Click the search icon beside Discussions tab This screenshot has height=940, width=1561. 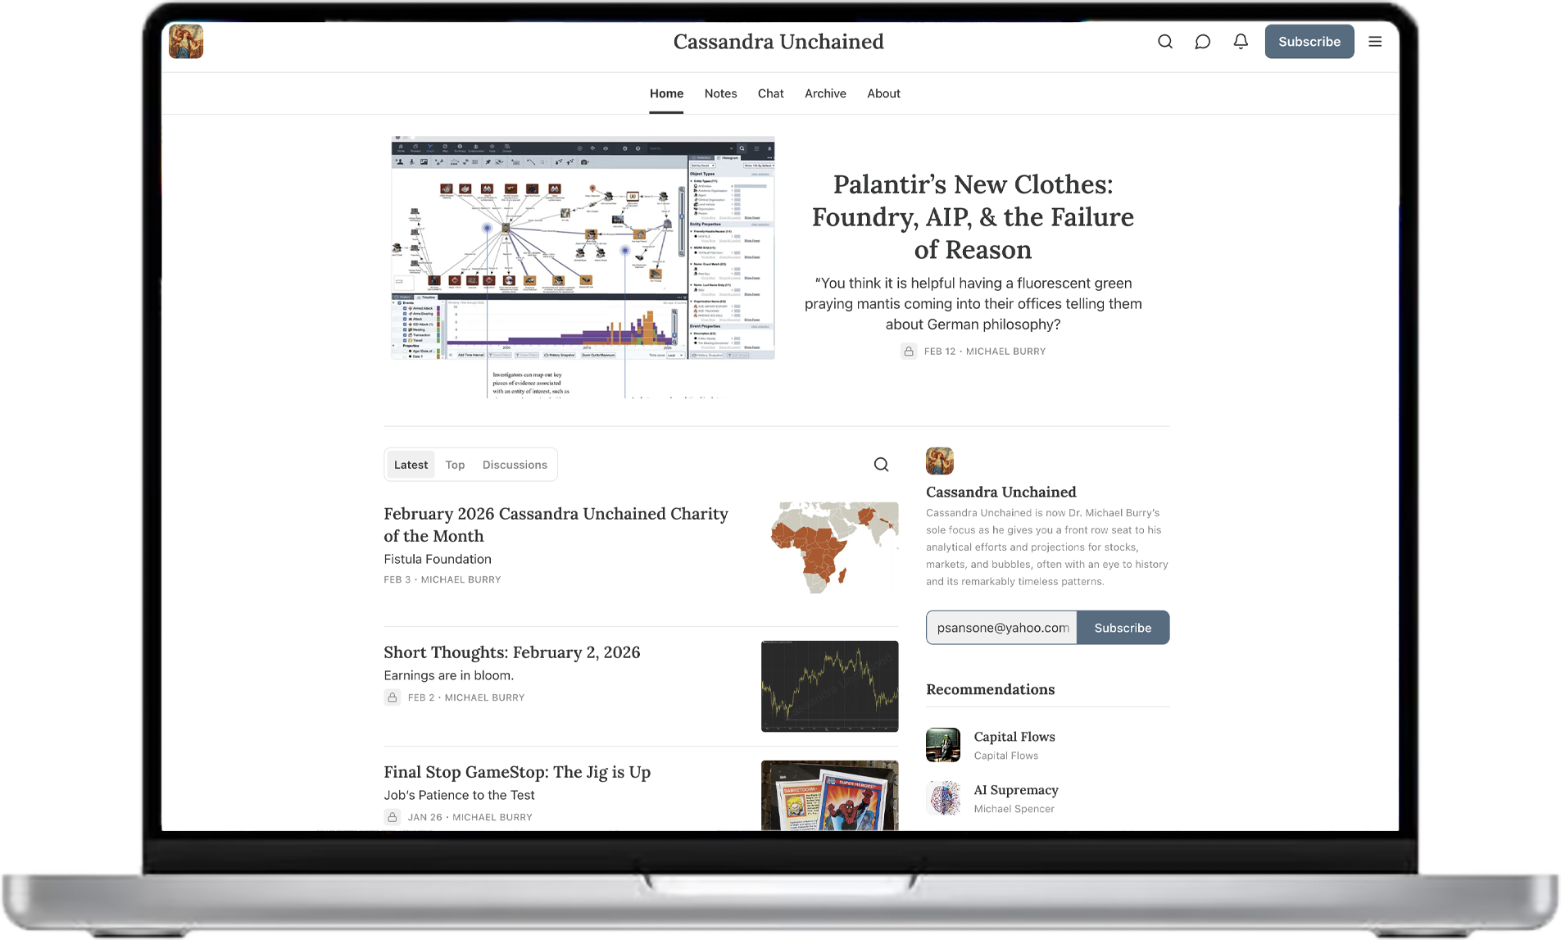(881, 465)
